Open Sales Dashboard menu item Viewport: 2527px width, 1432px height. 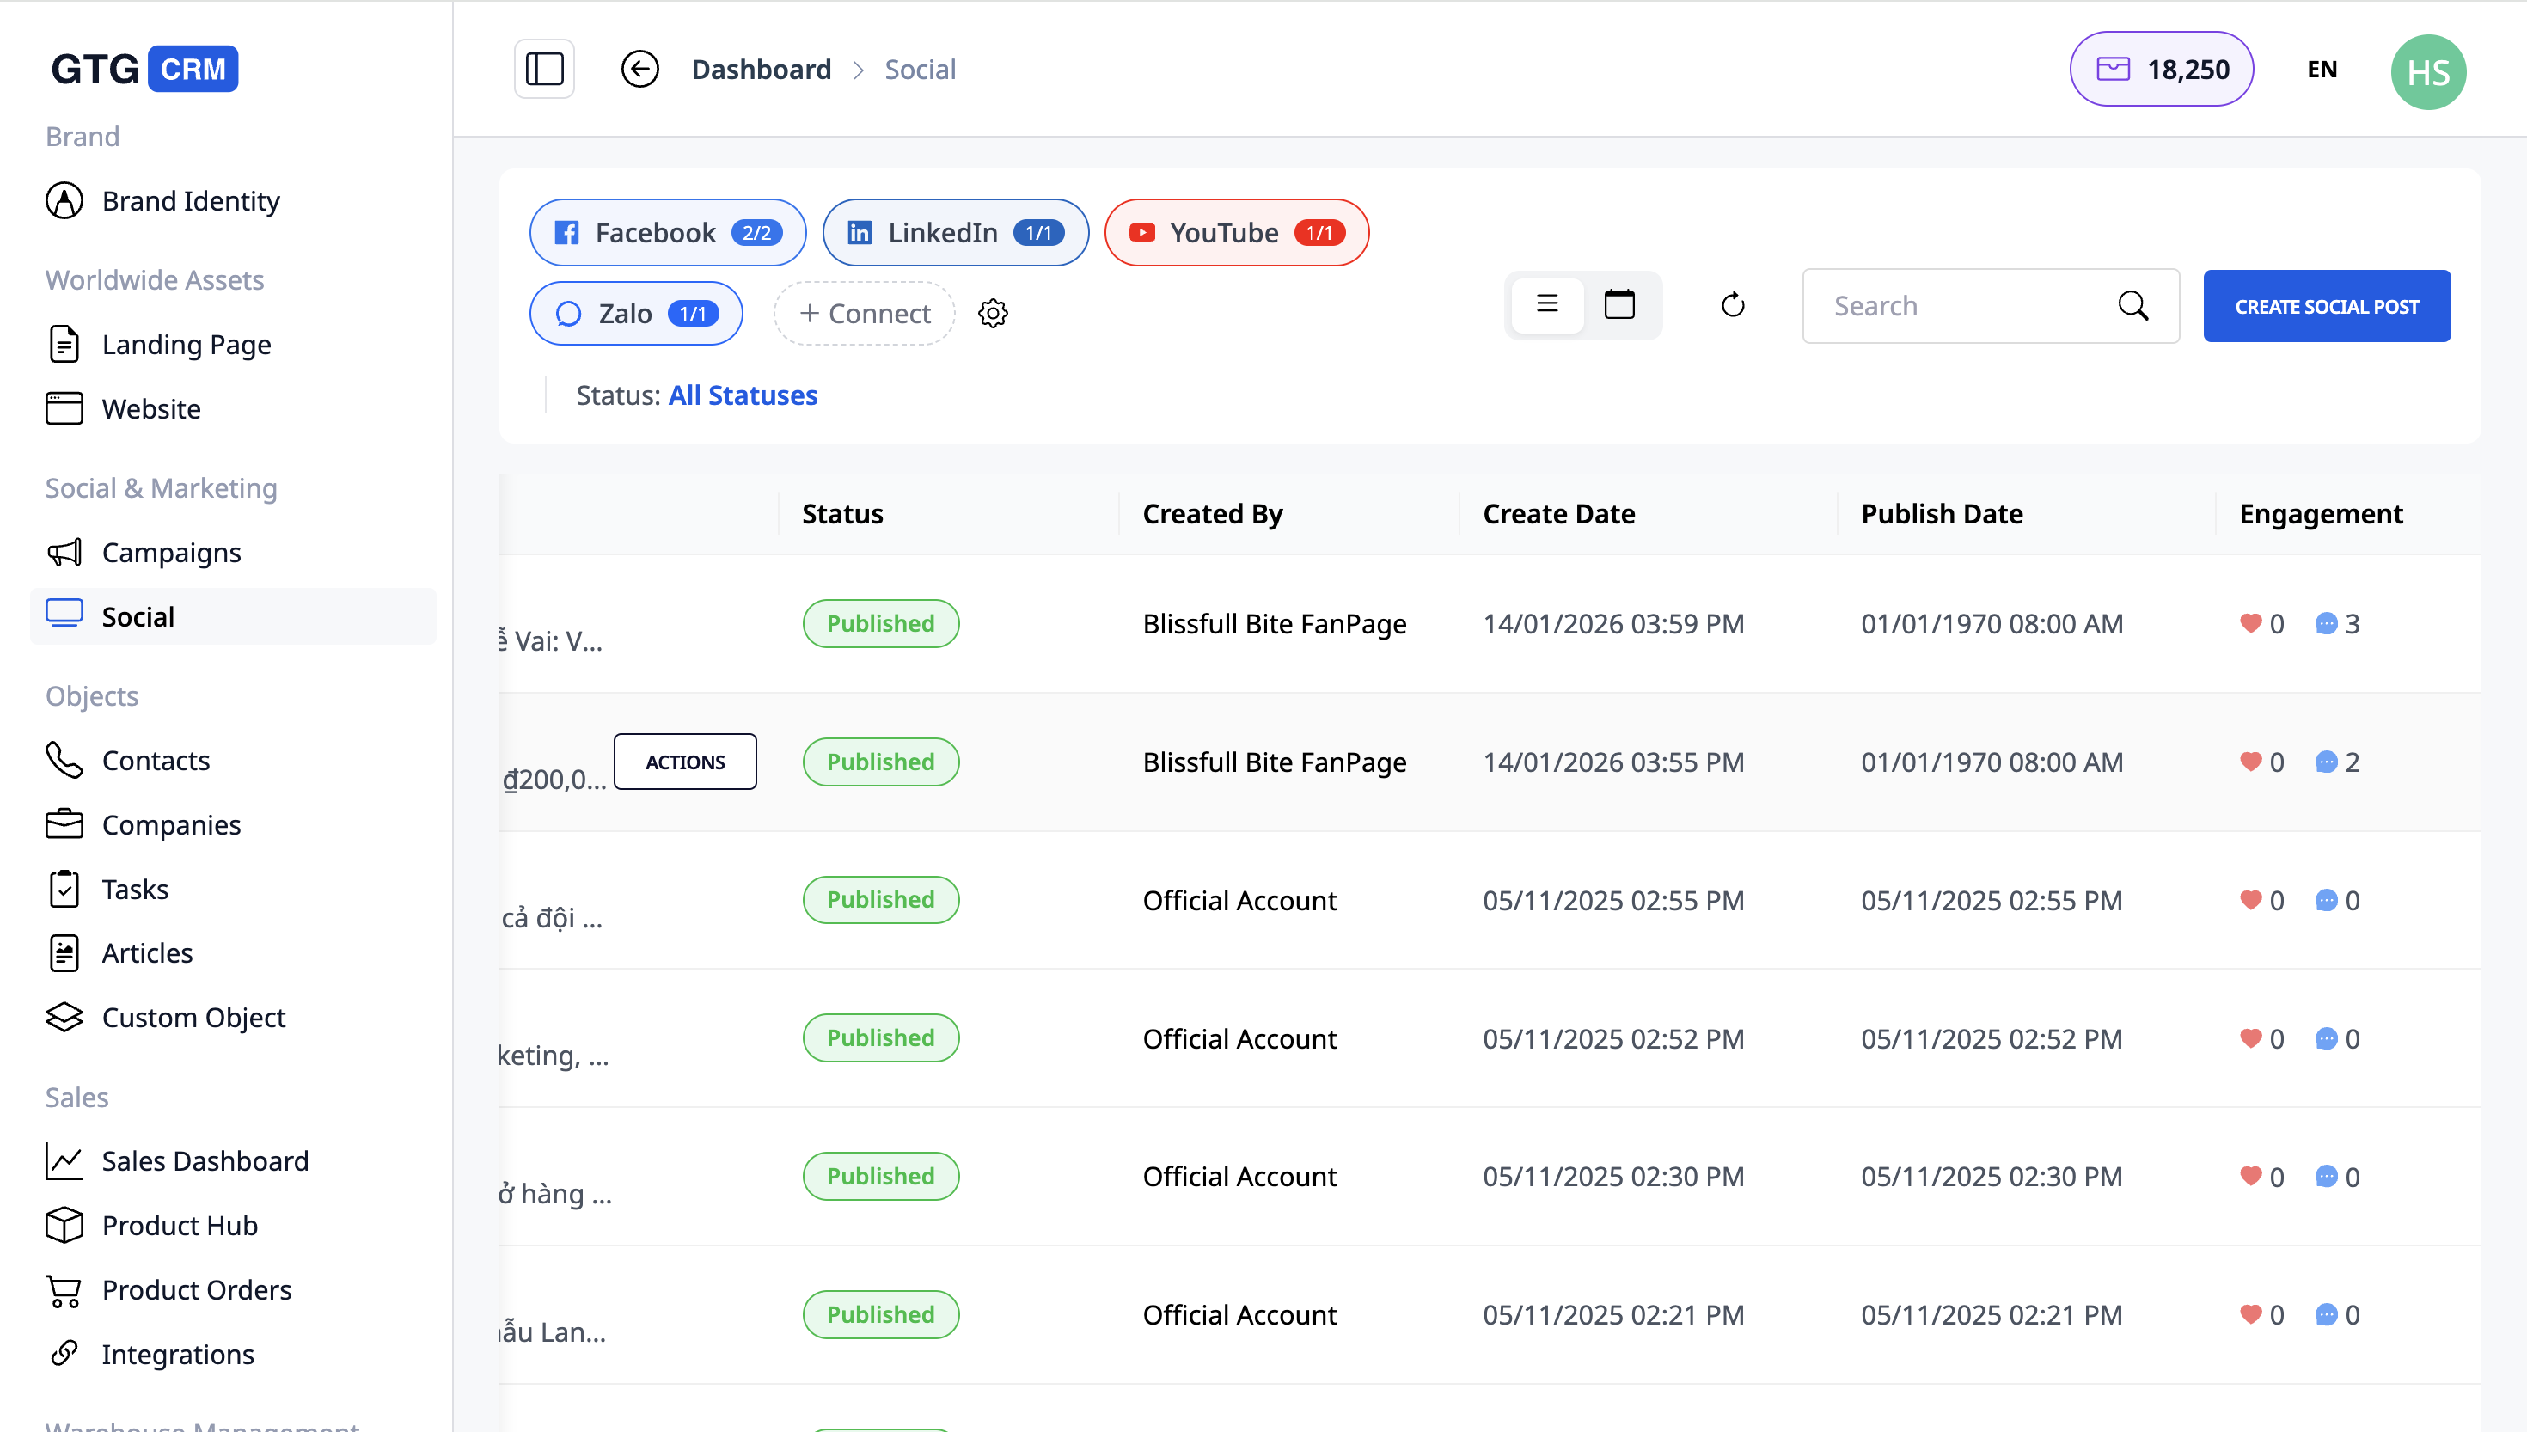tap(205, 1160)
